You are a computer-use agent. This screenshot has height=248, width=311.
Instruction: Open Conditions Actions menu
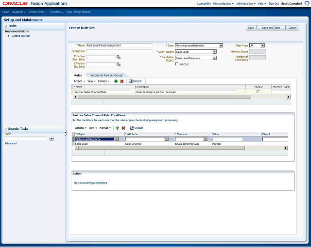[81, 128]
